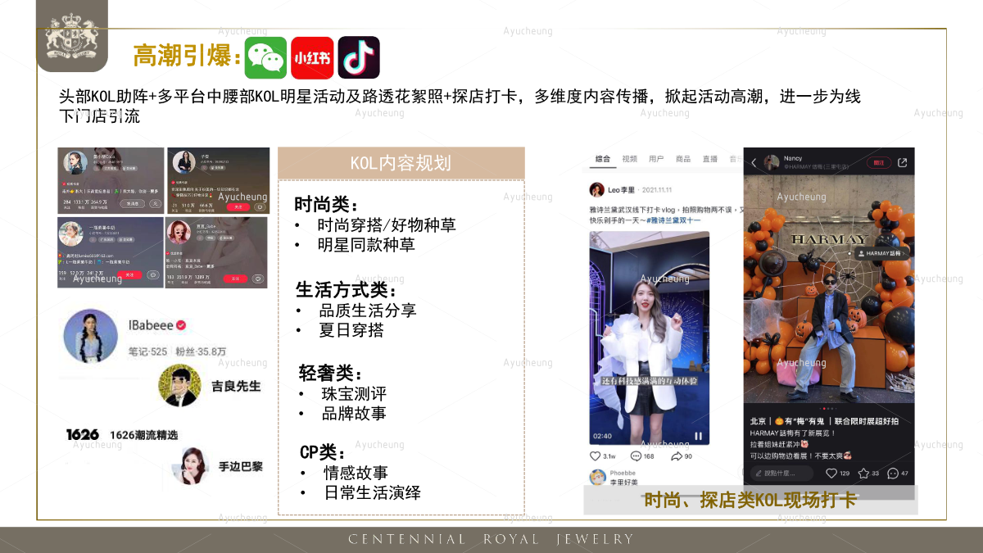The height and width of the screenshot is (553, 983).
Task: Pause the Leo李里 vlog video
Action: click(x=698, y=436)
